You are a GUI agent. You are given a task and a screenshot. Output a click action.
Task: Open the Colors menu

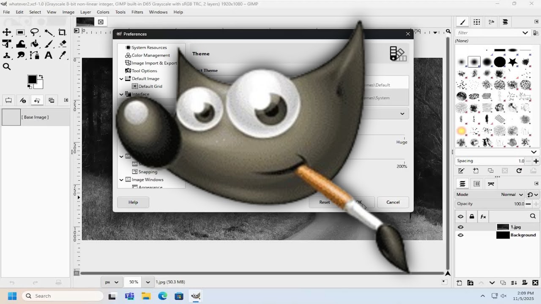point(103,12)
